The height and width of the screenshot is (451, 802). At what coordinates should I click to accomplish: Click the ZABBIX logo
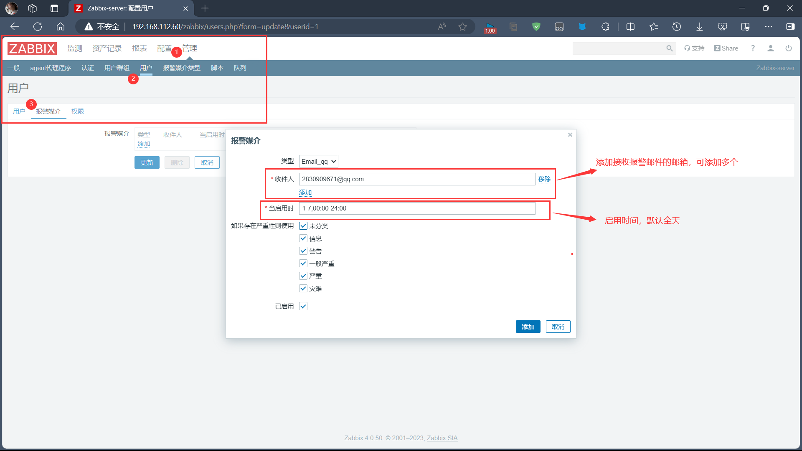coord(32,48)
